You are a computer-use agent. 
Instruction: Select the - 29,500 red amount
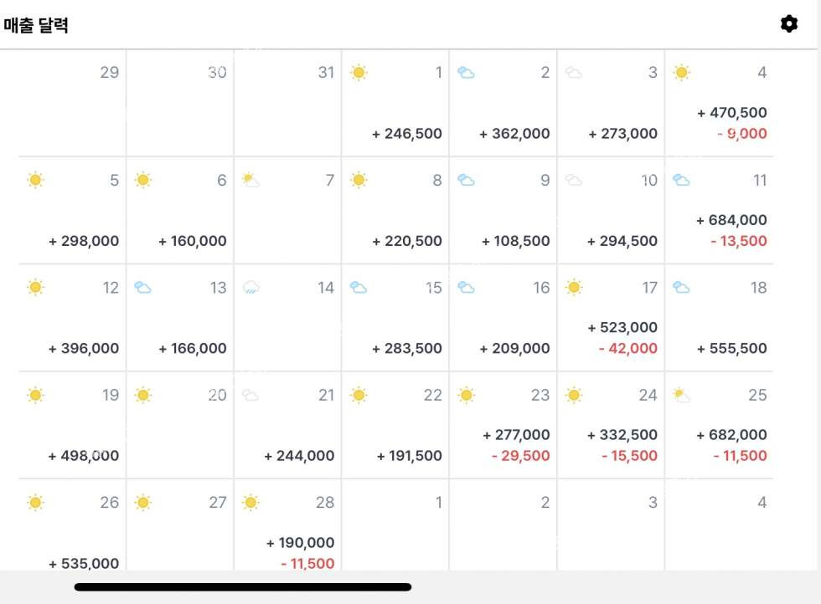(x=520, y=456)
